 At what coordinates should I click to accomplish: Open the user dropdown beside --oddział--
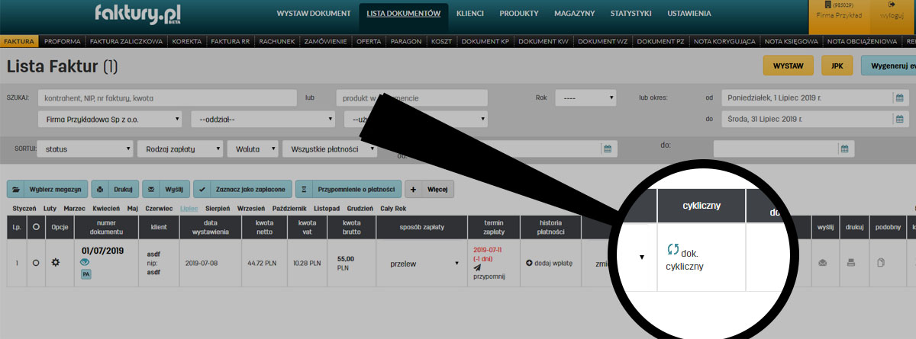pyautogui.click(x=416, y=119)
